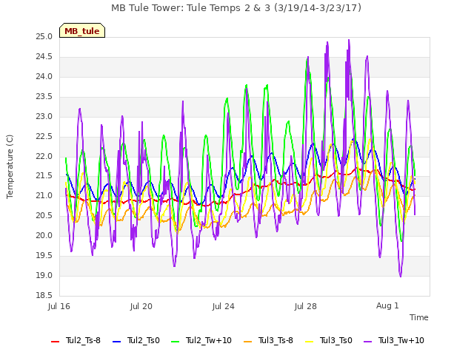Click the 22.0 y-axis tick label
The image size is (474, 355).
click(x=44, y=156)
